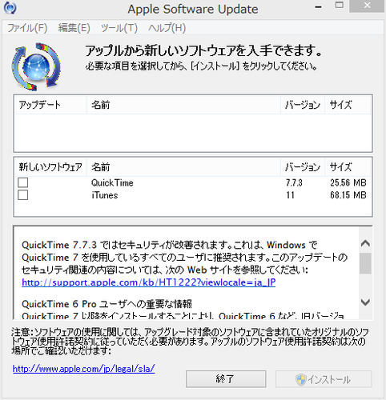Viewport: 386px width, 400px height.
Task: Click the 25.56 MB size cell
Action: click(x=348, y=183)
